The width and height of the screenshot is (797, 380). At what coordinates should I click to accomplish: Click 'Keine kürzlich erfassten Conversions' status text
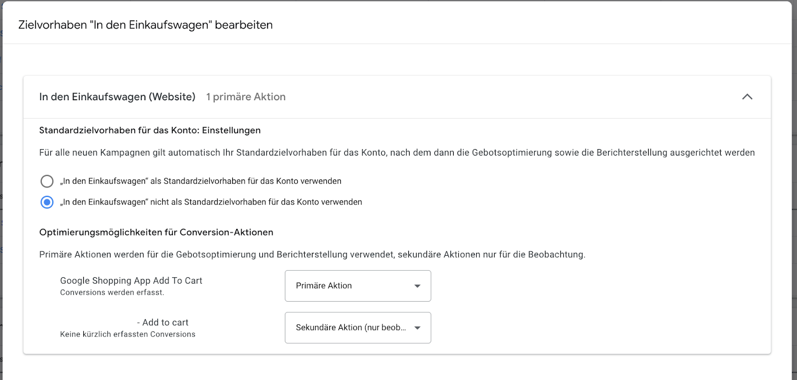point(128,335)
